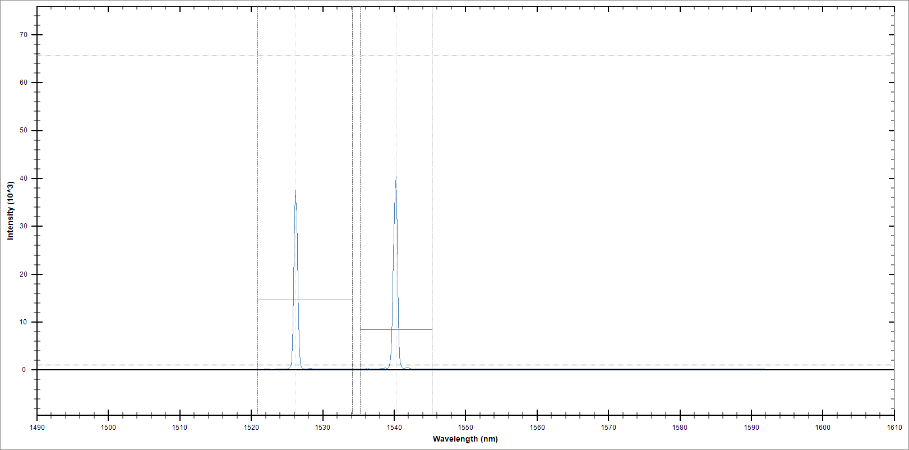The height and width of the screenshot is (450, 909).
Task: Click the 70 label on the intensity axis
Action: 23,35
